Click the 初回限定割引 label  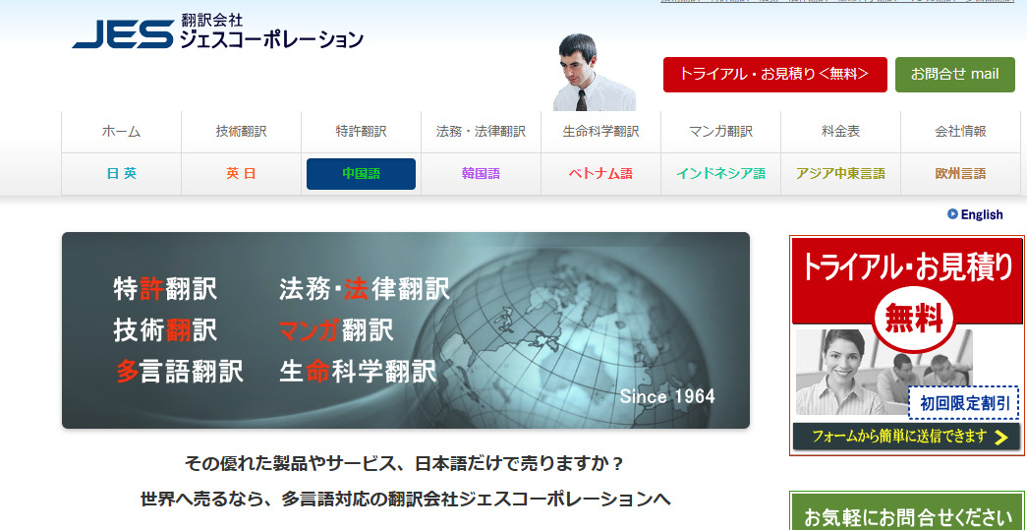coord(963,403)
